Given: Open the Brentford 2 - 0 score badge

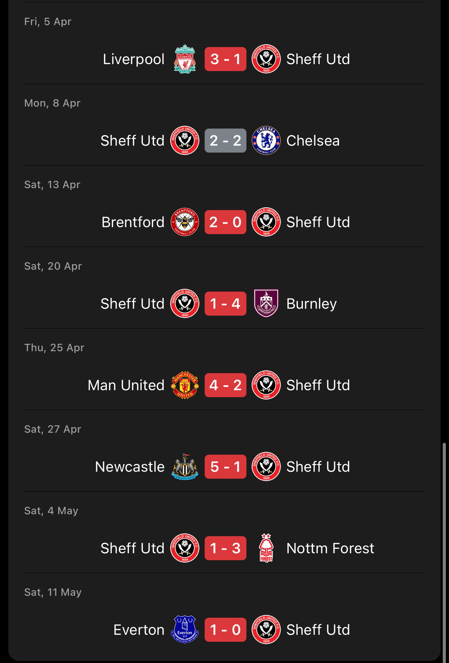Looking at the screenshot, I should pyautogui.click(x=226, y=222).
